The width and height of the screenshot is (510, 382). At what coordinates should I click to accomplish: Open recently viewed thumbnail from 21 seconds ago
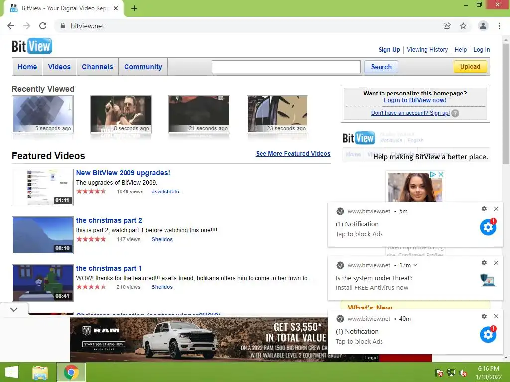point(199,114)
